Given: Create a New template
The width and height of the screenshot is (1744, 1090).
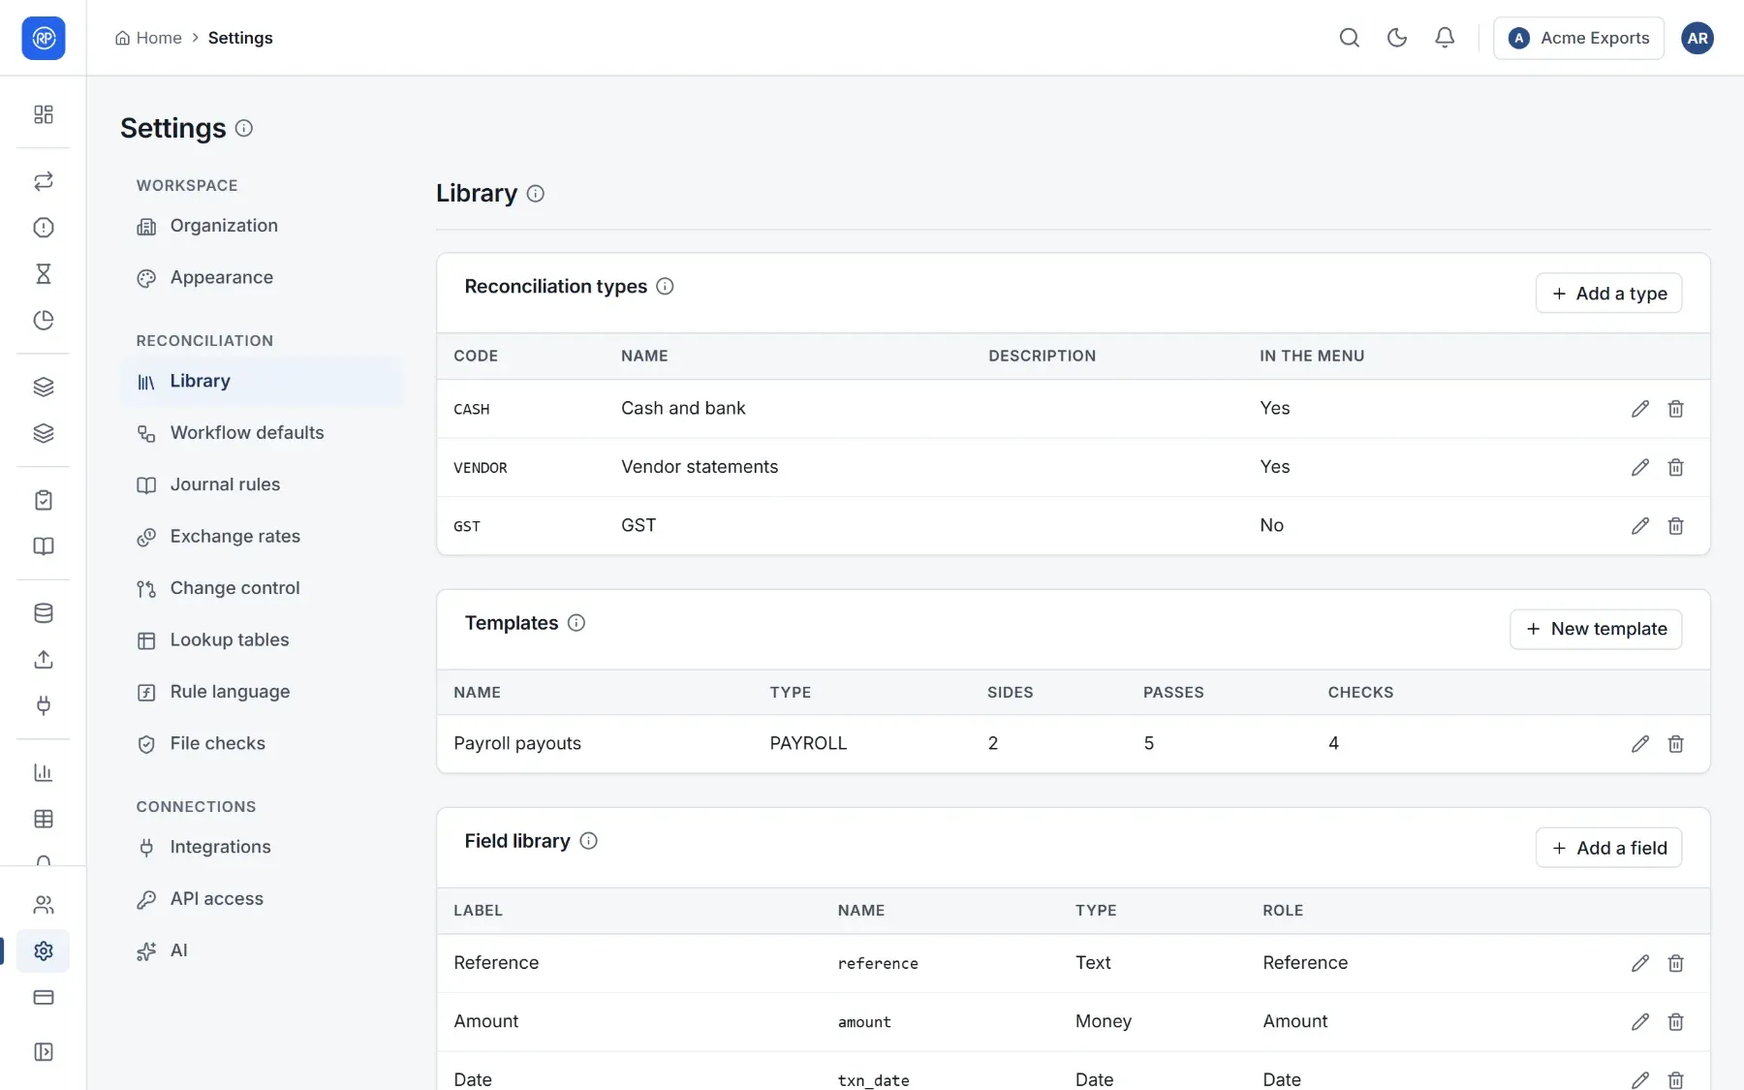Looking at the screenshot, I should pyautogui.click(x=1596, y=629).
